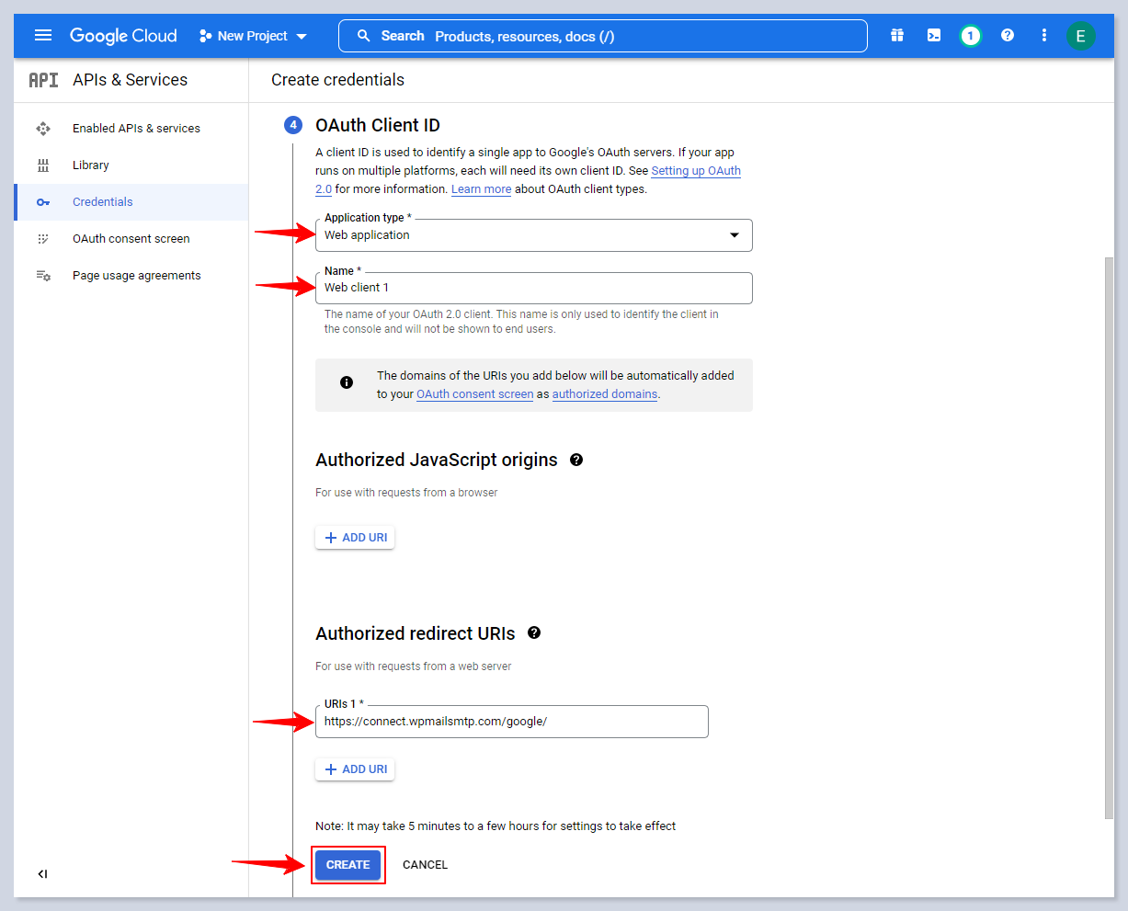Image resolution: width=1128 pixels, height=911 pixels.
Task: Focus the Products, resources, docs search box
Action: 603,36
